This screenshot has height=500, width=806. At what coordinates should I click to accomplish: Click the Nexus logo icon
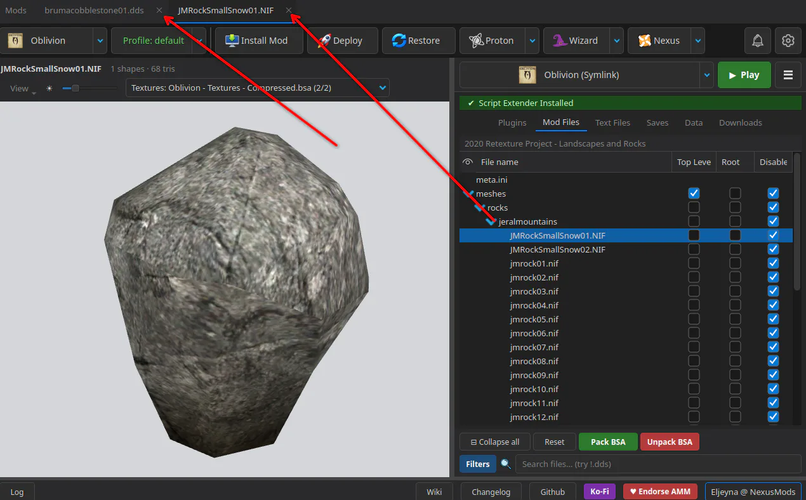click(x=644, y=41)
